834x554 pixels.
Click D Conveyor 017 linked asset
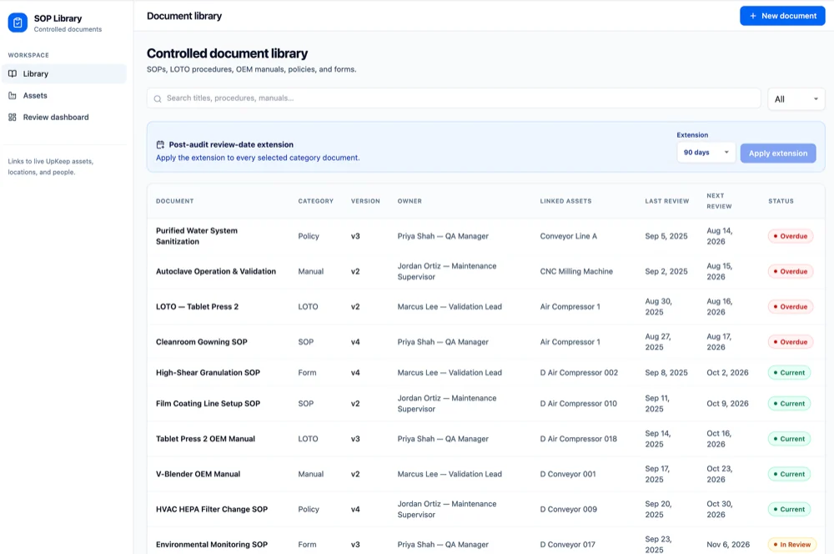567,545
